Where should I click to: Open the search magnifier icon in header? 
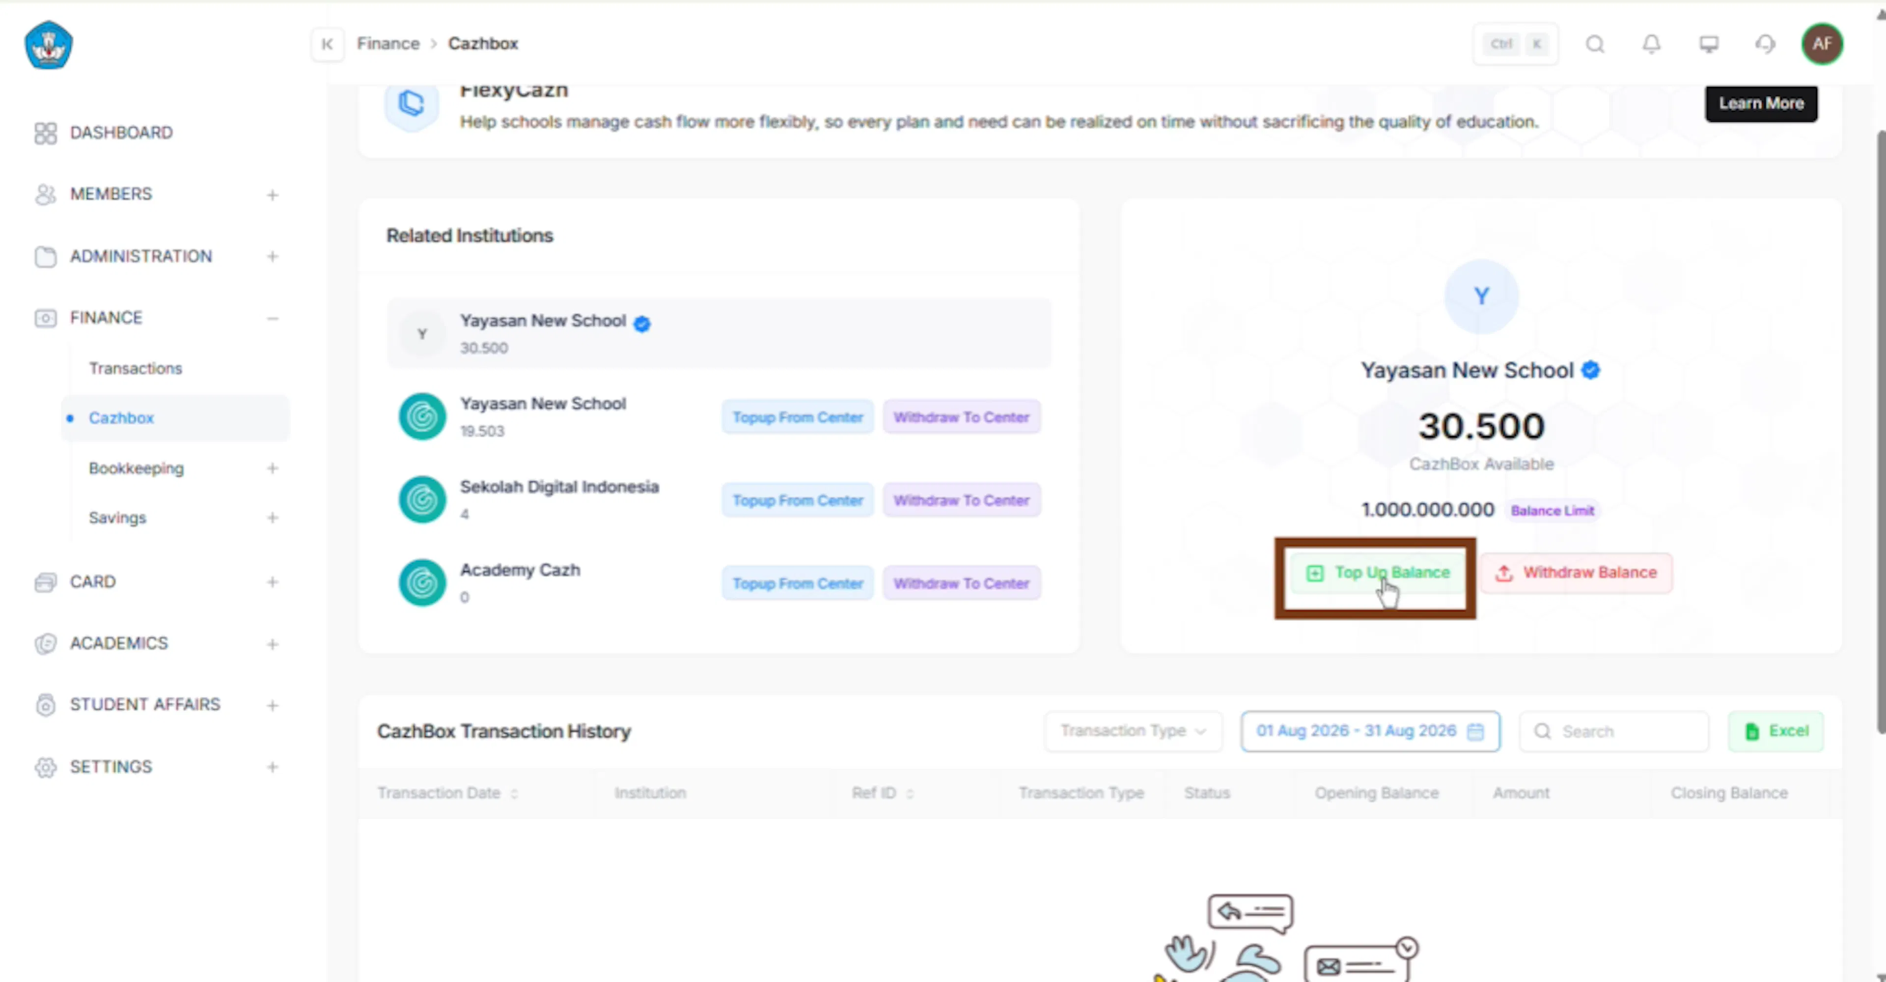click(x=1595, y=44)
